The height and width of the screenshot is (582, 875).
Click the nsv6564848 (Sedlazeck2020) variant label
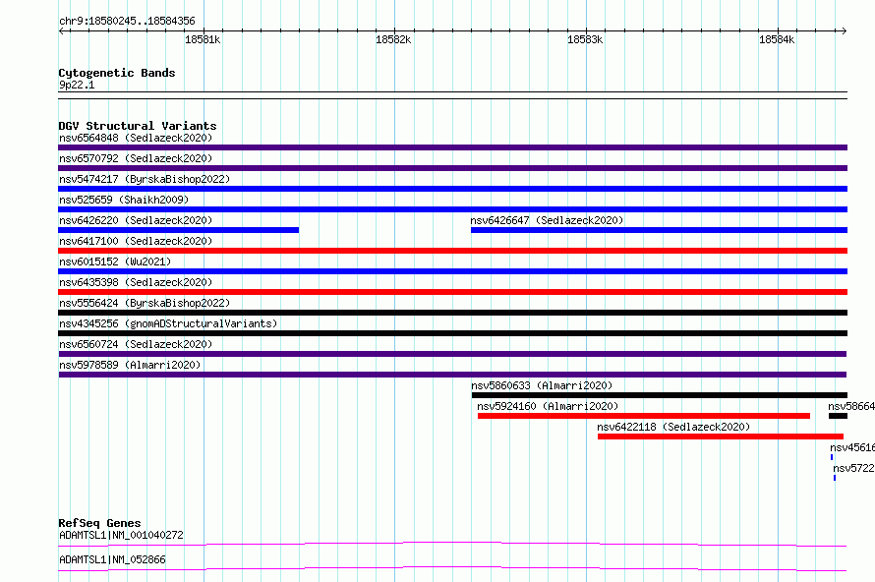point(136,138)
